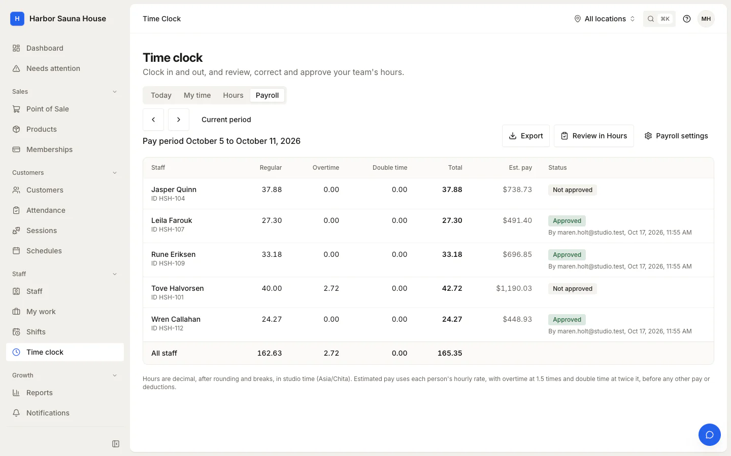Image resolution: width=731 pixels, height=456 pixels.
Task: Switch to the Today tab
Action: click(161, 95)
